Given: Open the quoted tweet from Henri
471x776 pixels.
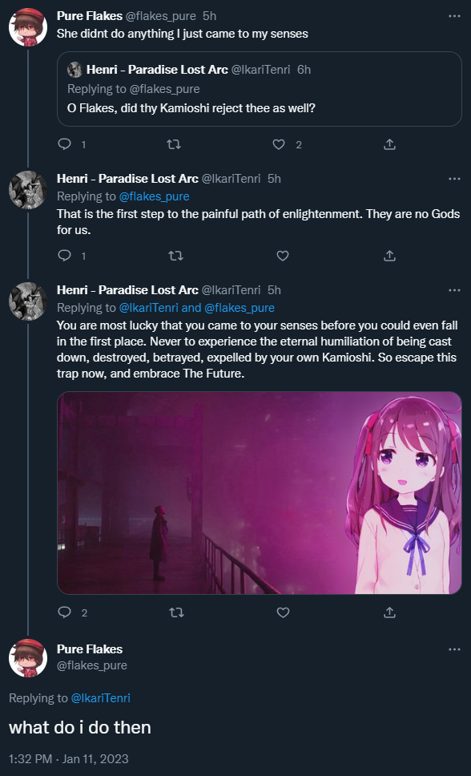Looking at the screenshot, I should [260, 89].
